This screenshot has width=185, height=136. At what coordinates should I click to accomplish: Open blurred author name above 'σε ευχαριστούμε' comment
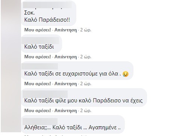40,66
